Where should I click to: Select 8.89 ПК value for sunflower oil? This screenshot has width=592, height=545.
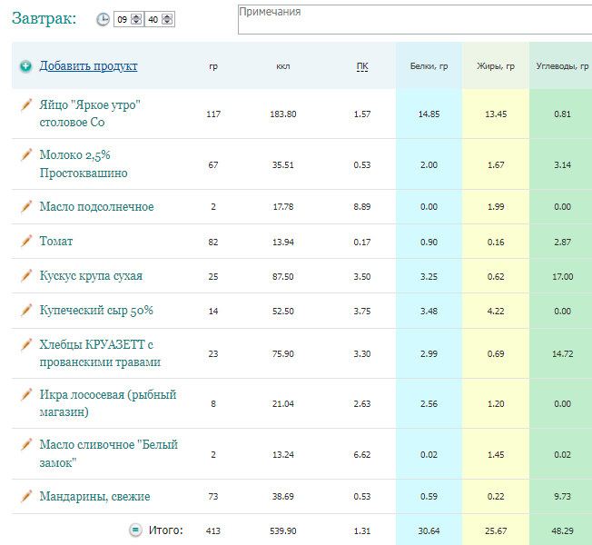click(x=362, y=207)
